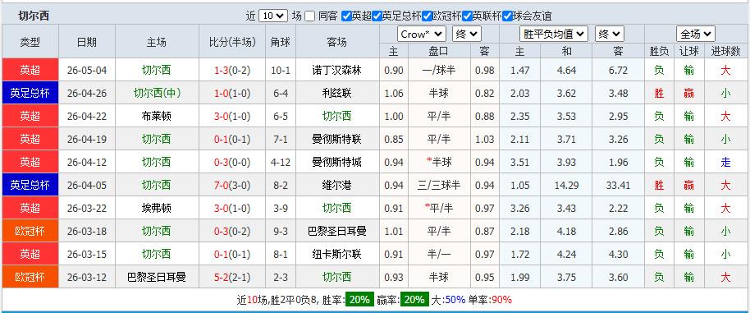
Task: Open the 近10场 match count dropdown
Action: click(x=273, y=16)
